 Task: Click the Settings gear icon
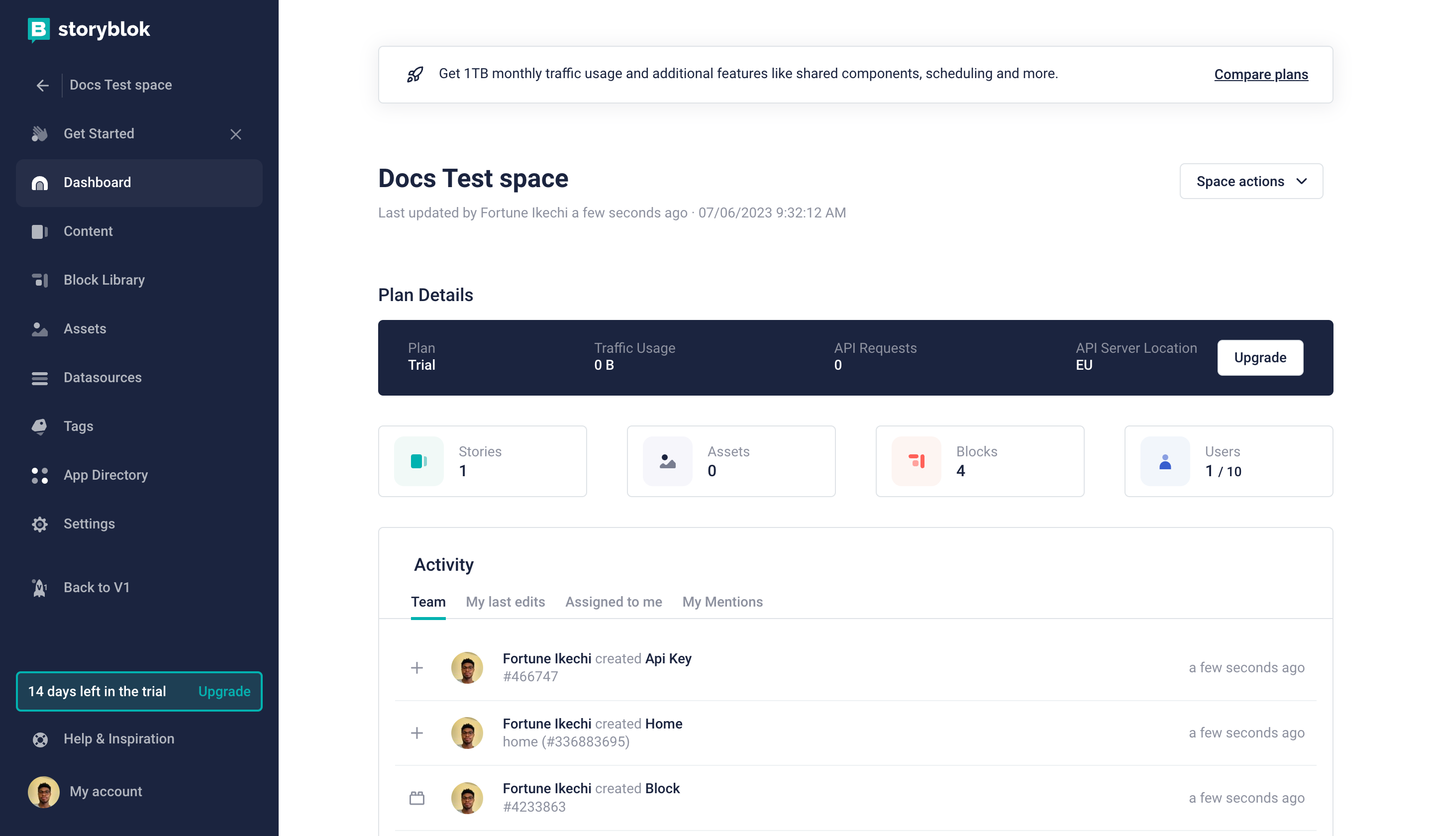40,524
